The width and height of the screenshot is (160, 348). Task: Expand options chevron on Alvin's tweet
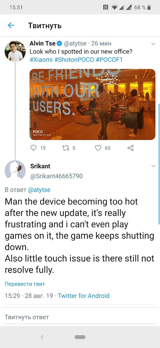153,44
